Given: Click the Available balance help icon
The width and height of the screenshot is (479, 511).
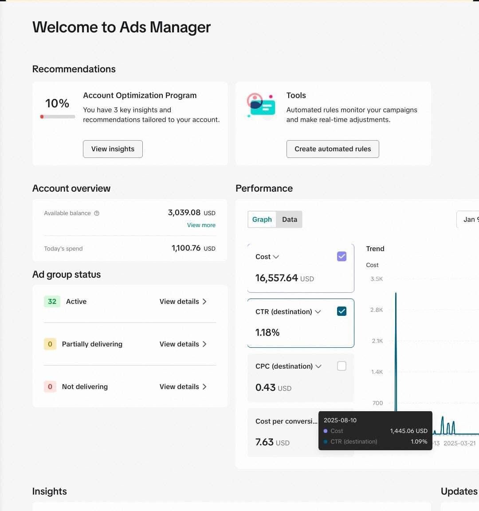Looking at the screenshot, I should coord(97,213).
